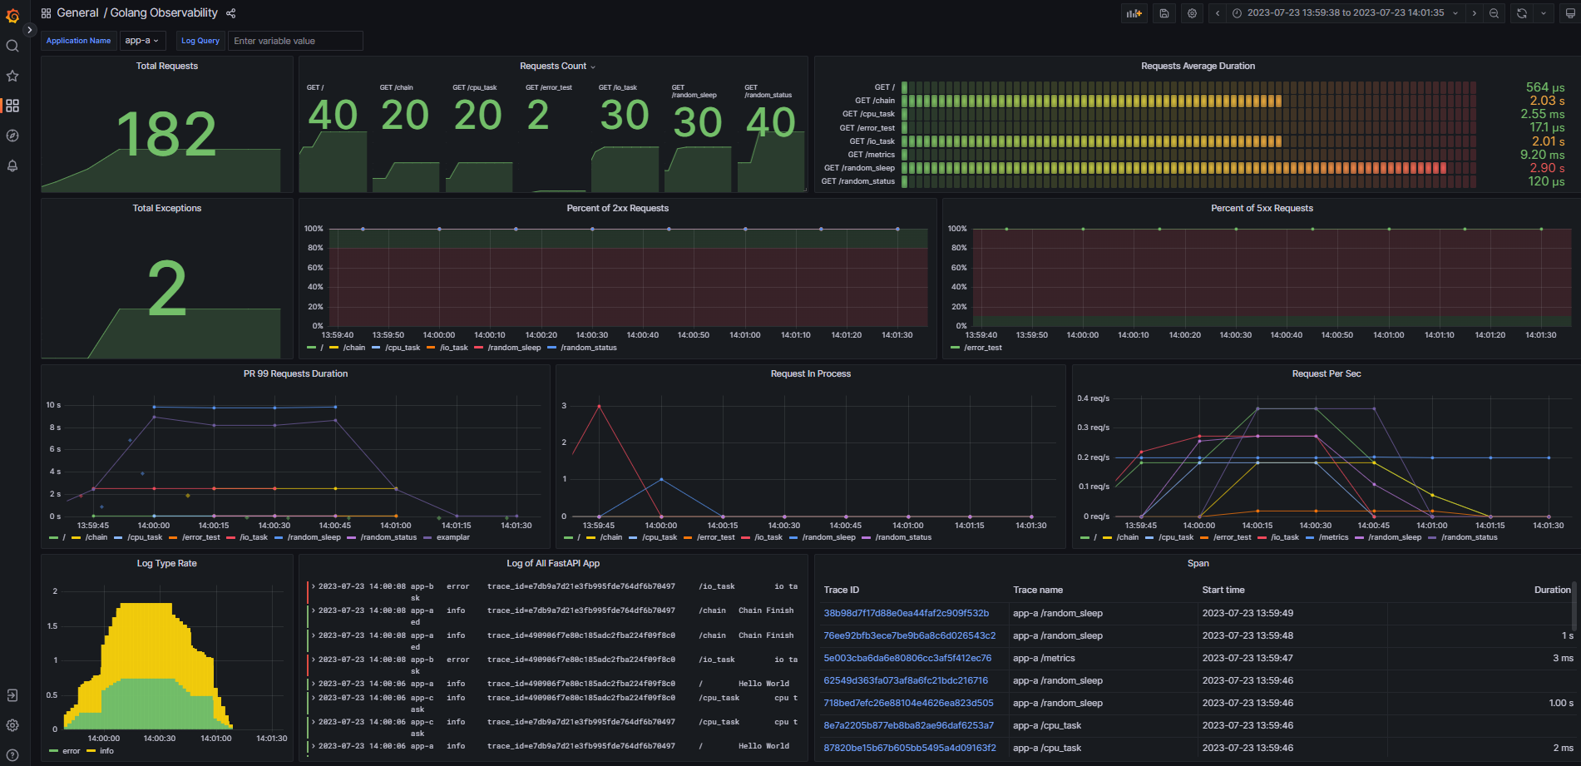Viewport: 1581px width, 766px height.
Task: Toggle /random_status series in Percent of 2xx legend
Action: coord(589,348)
